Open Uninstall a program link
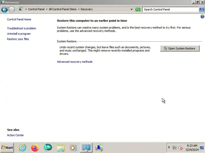Screen dimensions: 205x153 pos(19,34)
